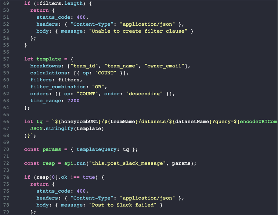Click the "Post to Slack failed" string
This screenshot has width=278, height=215.
pos(123,205)
